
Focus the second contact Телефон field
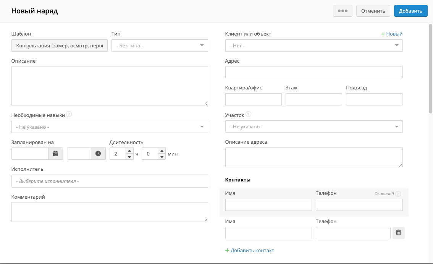click(353, 233)
